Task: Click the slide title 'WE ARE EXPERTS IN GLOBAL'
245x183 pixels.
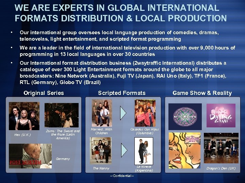Action: (120, 13)
